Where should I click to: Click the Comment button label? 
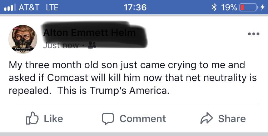pos(143,119)
